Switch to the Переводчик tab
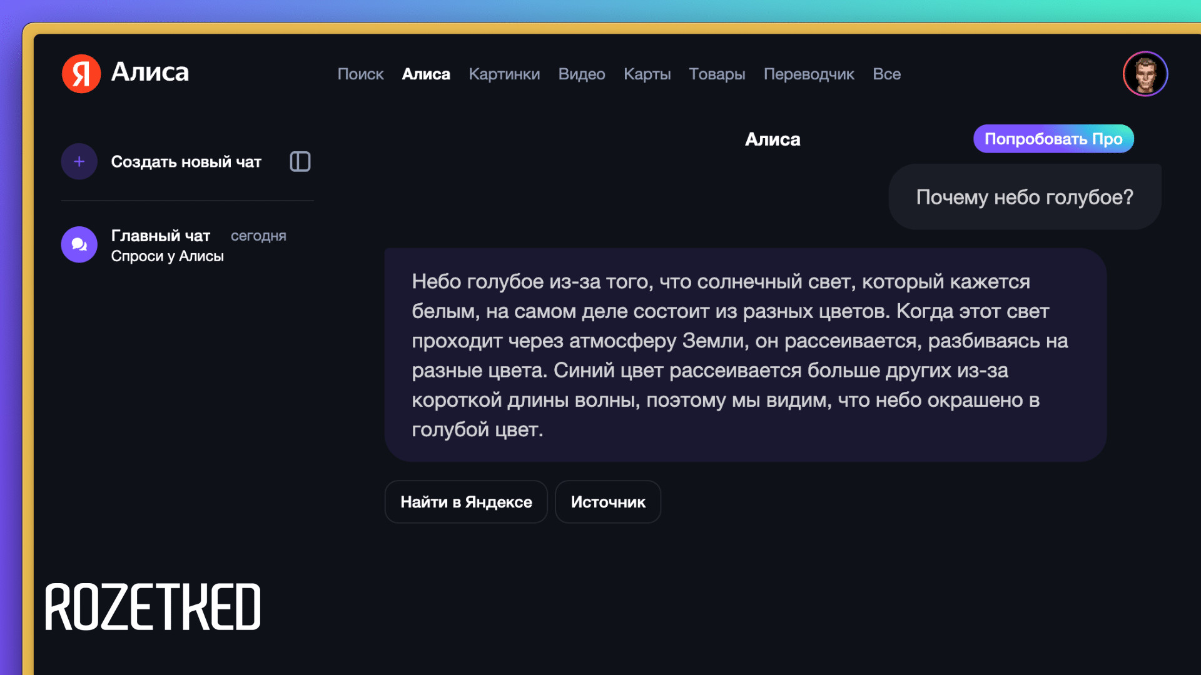 [x=809, y=74]
